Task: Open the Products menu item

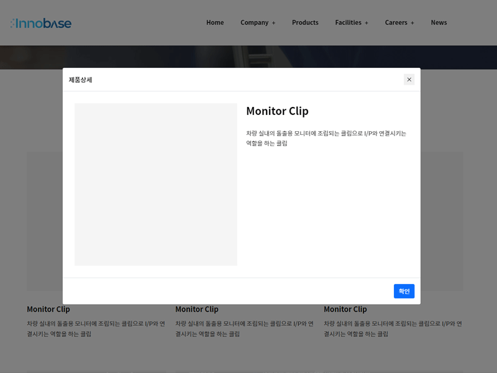Action: [x=305, y=22]
